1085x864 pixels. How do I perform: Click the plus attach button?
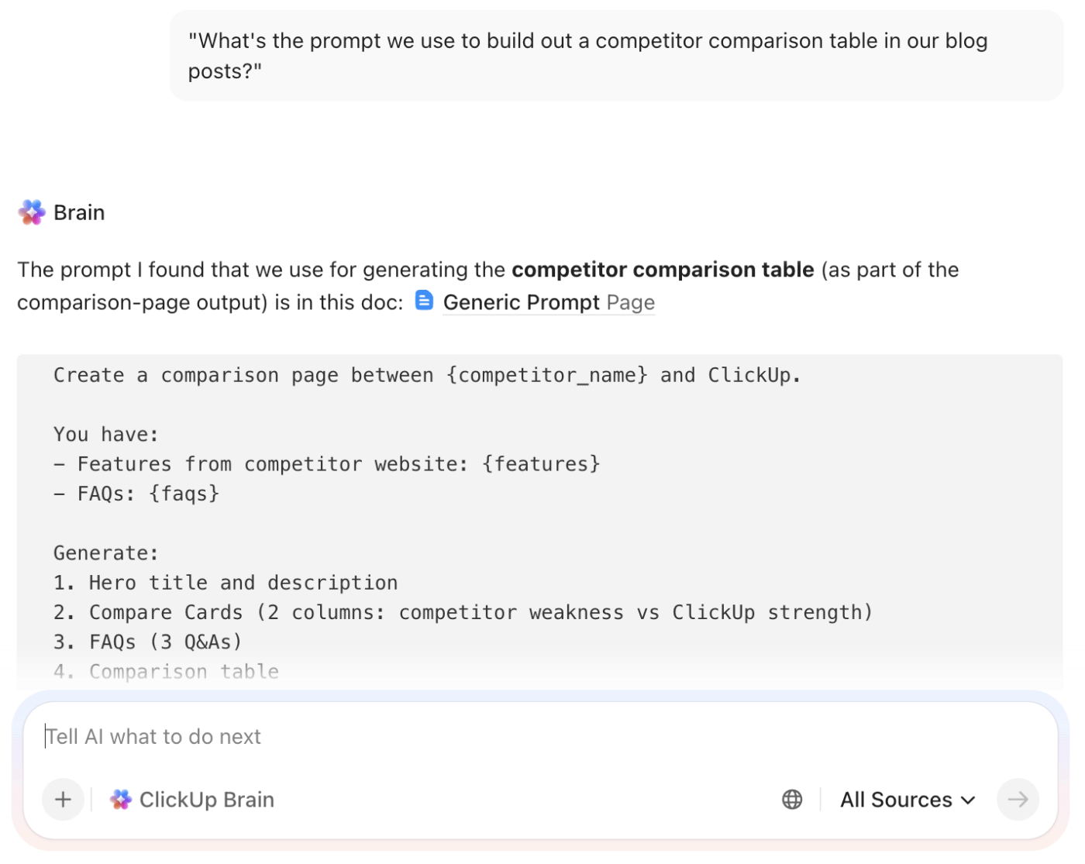click(x=63, y=799)
